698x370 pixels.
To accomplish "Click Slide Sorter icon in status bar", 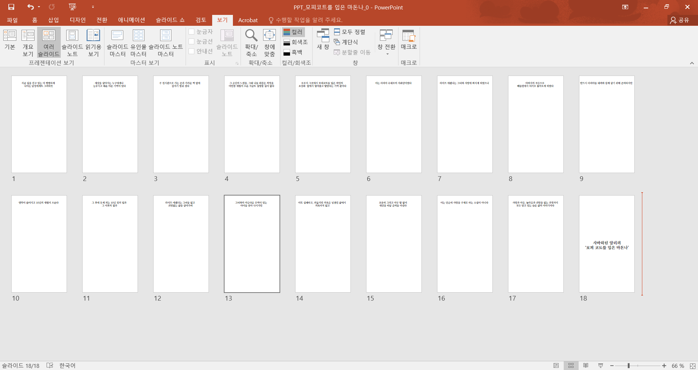I will 571,366.
